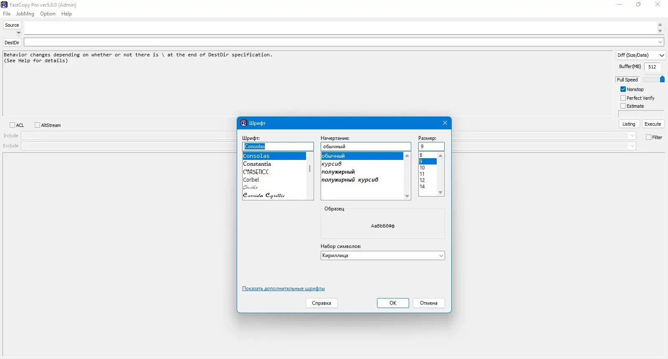Toggle the AltStream checkbox
Viewport: 668px width, 359px height.
click(37, 125)
